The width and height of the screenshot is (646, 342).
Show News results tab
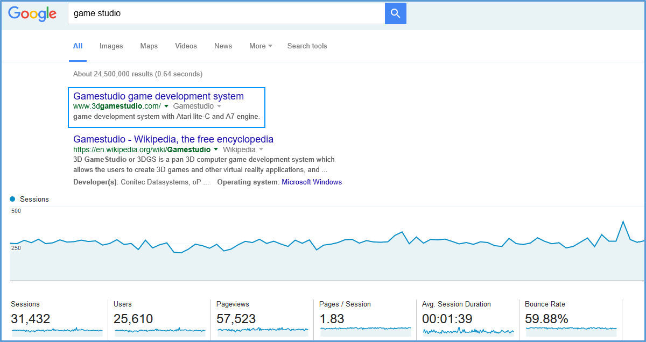(x=223, y=46)
